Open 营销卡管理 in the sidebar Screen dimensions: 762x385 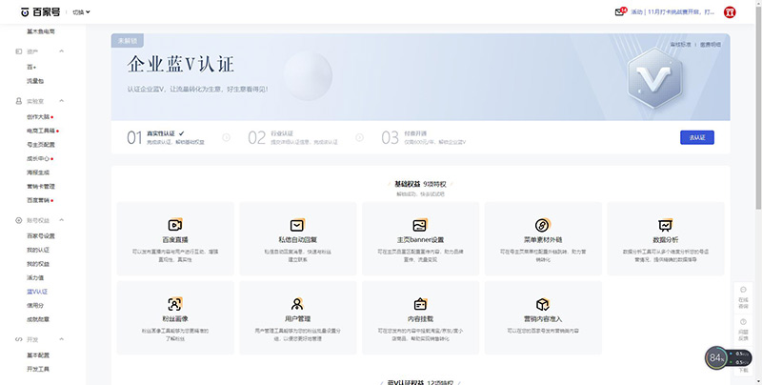click(41, 186)
